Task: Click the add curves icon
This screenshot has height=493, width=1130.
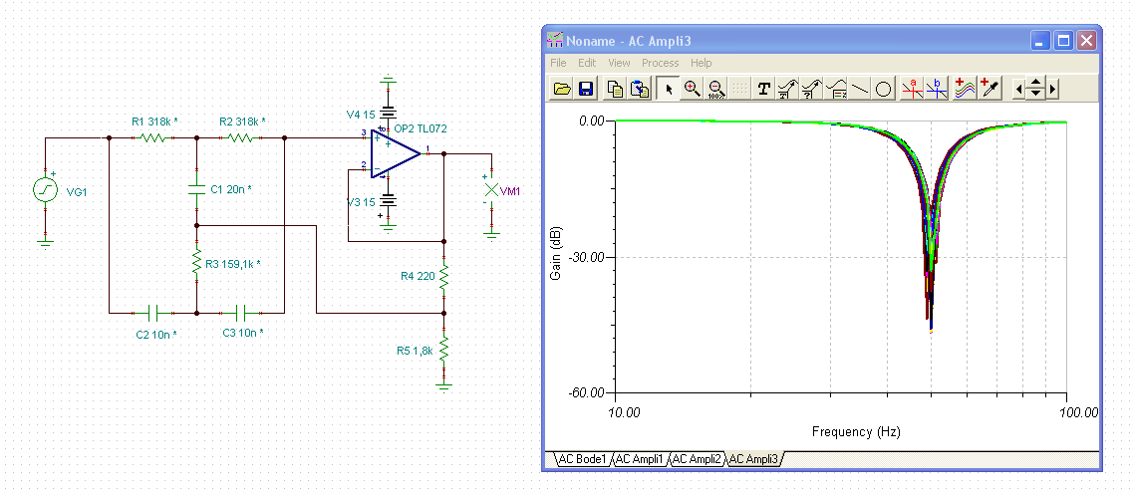Action: click(965, 89)
